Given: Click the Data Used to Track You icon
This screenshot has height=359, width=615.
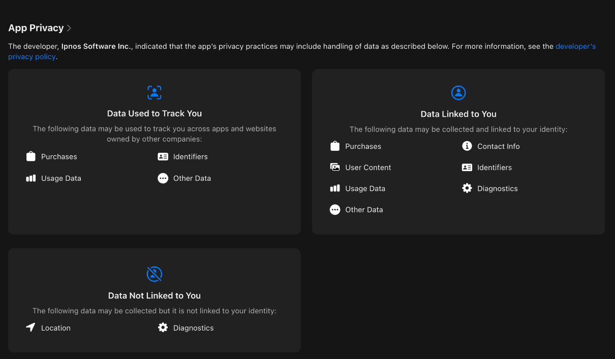Looking at the screenshot, I should 155,92.
